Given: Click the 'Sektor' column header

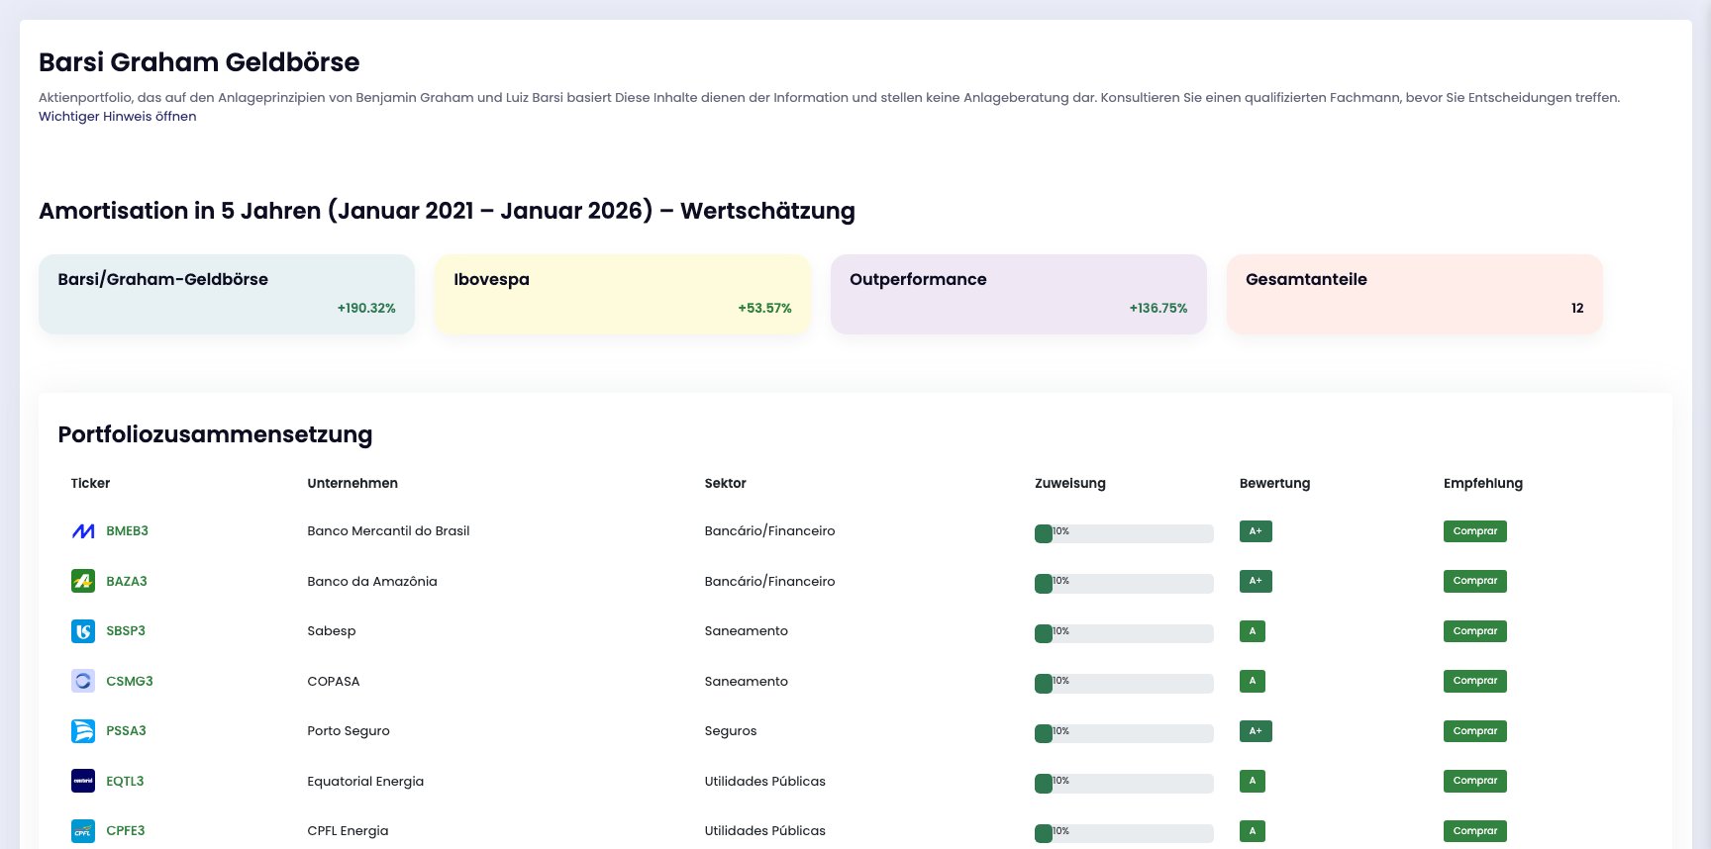Looking at the screenshot, I should click(x=726, y=483).
